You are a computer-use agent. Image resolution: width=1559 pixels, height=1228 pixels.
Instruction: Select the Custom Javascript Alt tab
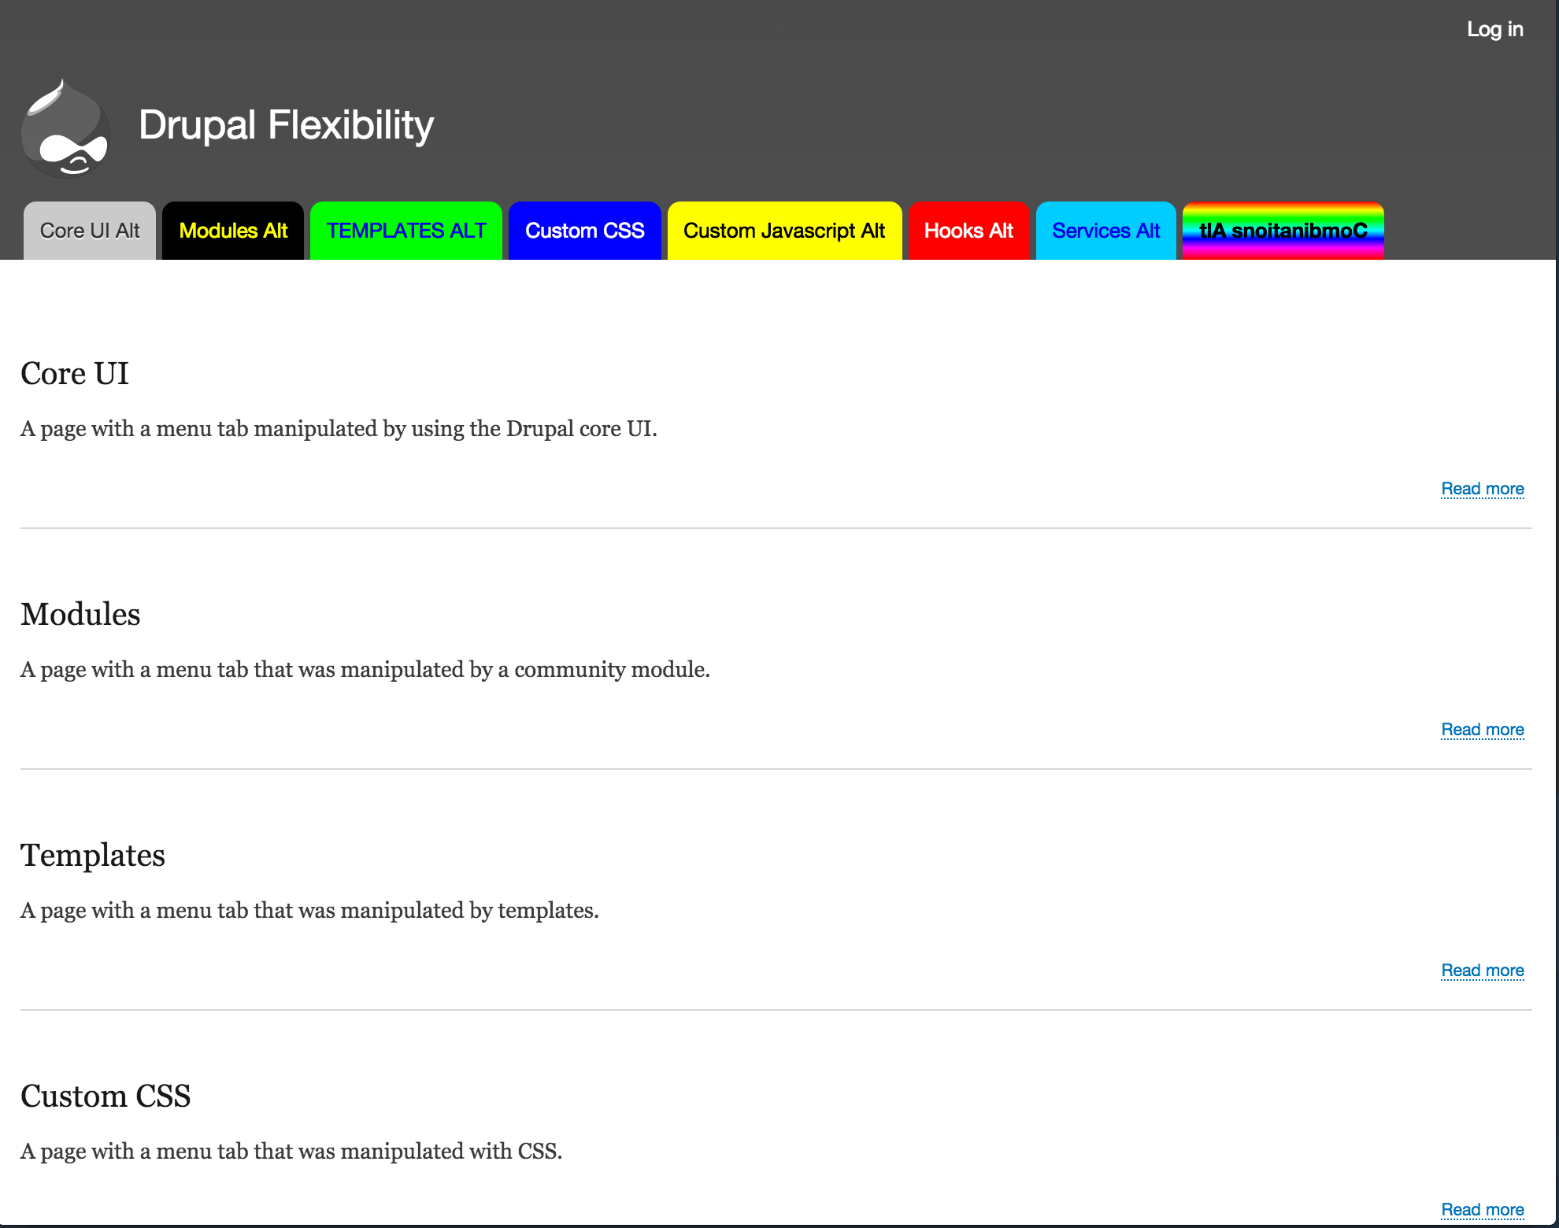pos(783,229)
